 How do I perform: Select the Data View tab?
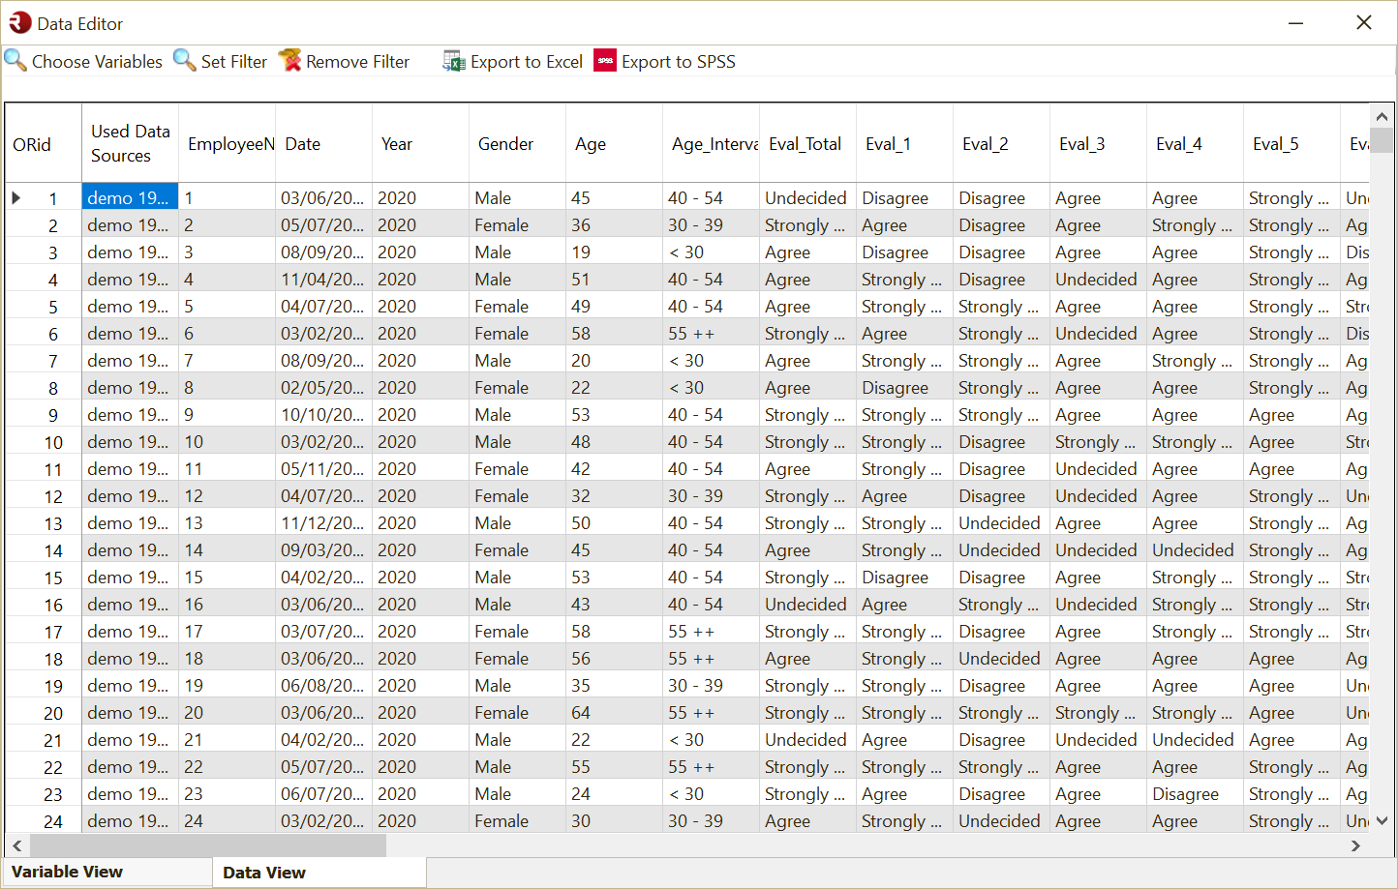263,871
